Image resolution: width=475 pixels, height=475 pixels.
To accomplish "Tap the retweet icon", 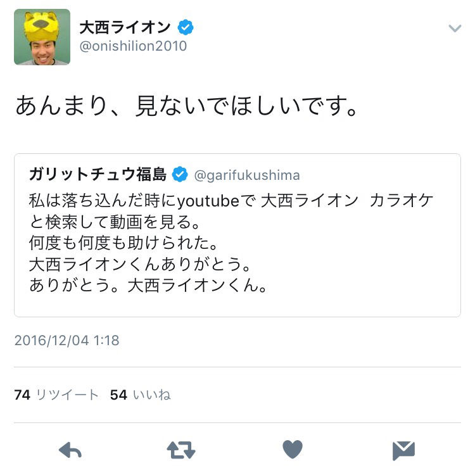I will pos(181,450).
